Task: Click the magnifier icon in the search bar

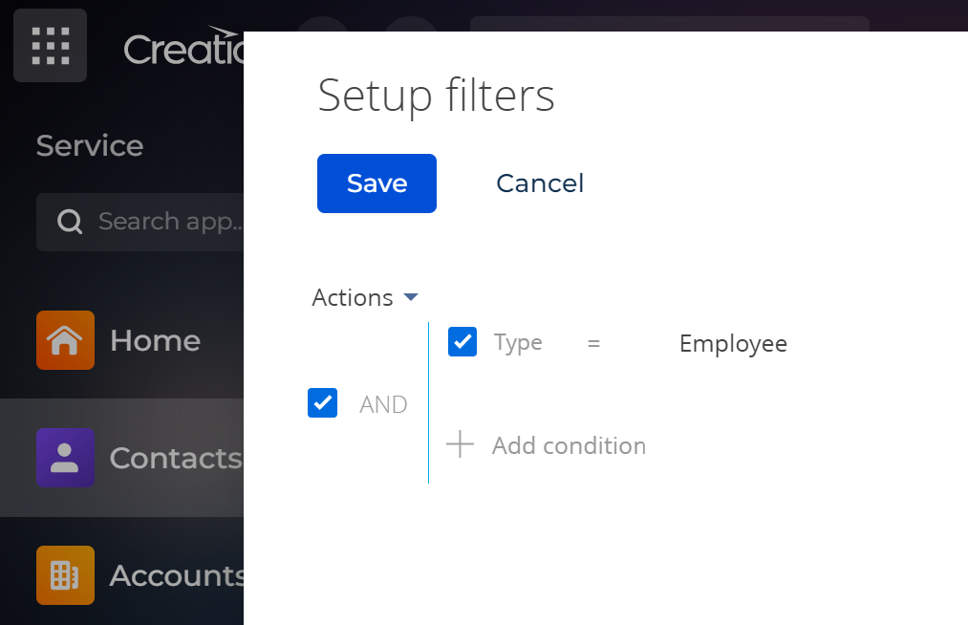Action: pyautogui.click(x=69, y=222)
